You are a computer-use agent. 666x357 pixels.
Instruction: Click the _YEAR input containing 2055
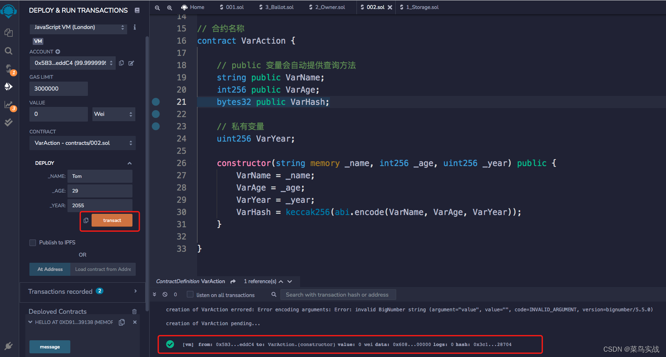100,206
